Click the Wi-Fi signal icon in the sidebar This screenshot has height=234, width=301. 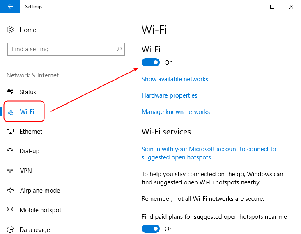click(x=11, y=112)
